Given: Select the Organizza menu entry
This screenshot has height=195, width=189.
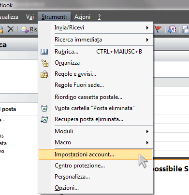Looking at the screenshot, I should (x=96, y=63).
